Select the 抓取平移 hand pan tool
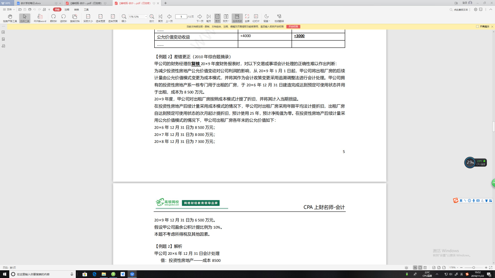The image size is (495, 278). pos(10,17)
